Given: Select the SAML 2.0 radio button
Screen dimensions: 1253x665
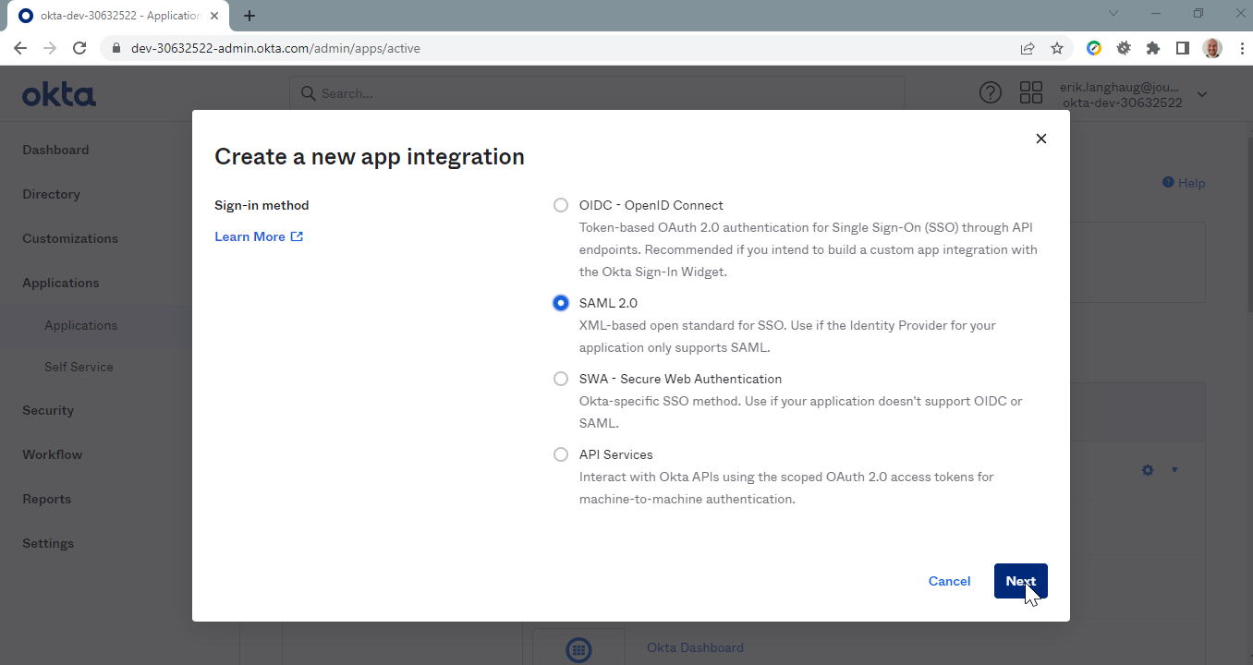Looking at the screenshot, I should tap(561, 303).
